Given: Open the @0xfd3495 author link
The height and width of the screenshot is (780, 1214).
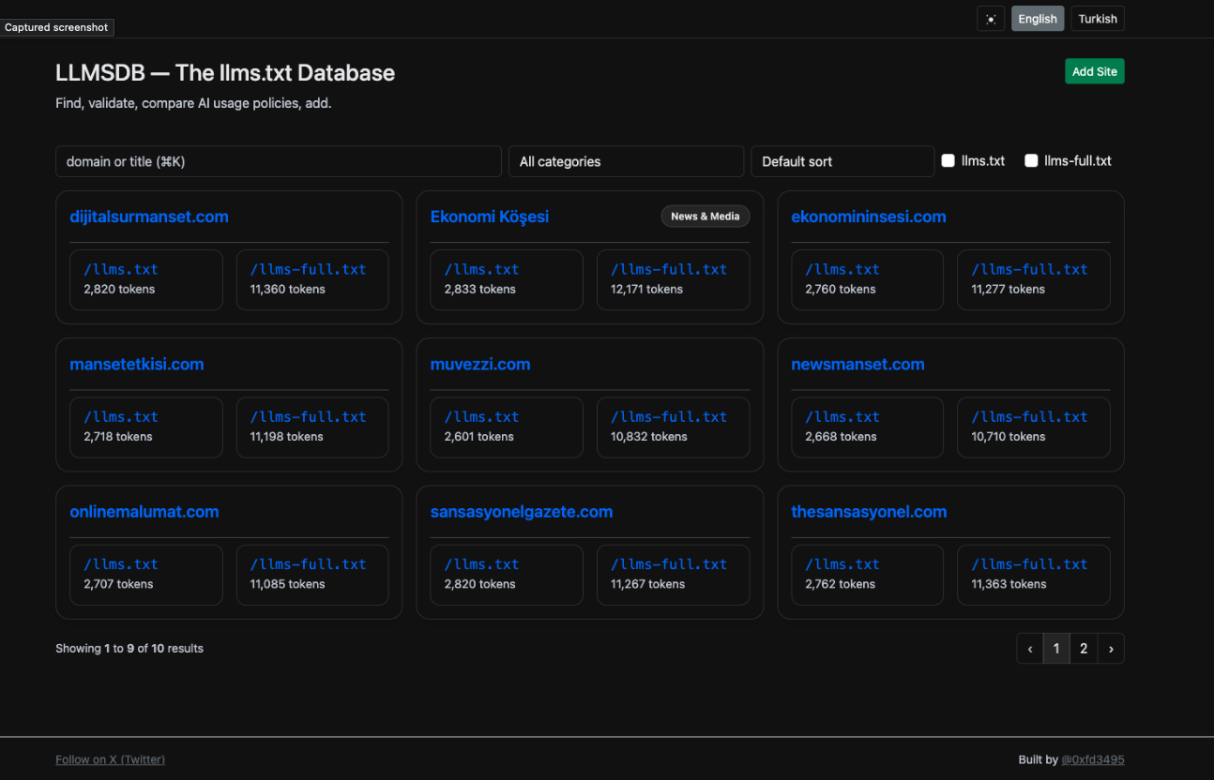Looking at the screenshot, I should (1093, 759).
